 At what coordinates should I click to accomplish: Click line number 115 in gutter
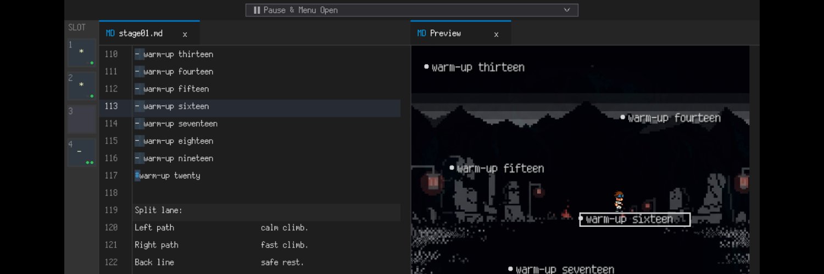click(x=111, y=141)
